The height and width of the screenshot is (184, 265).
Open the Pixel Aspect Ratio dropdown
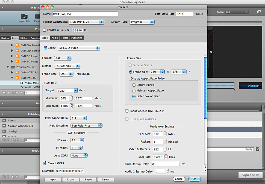pos(79,118)
